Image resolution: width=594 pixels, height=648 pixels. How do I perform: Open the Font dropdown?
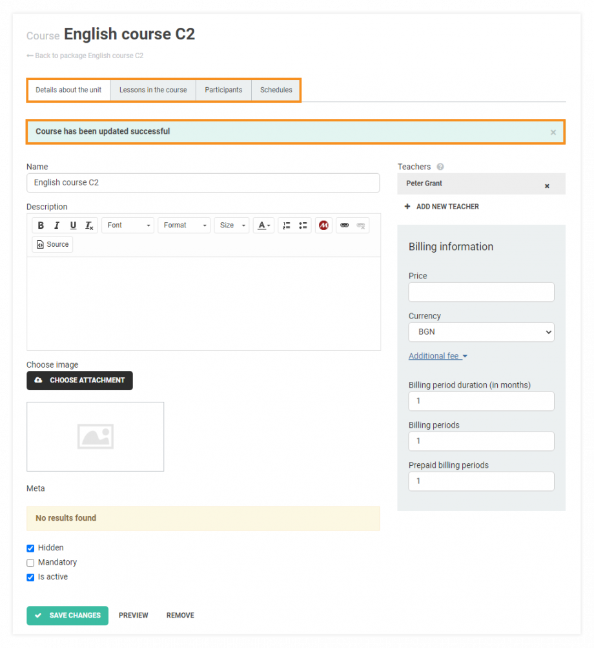[x=128, y=225]
